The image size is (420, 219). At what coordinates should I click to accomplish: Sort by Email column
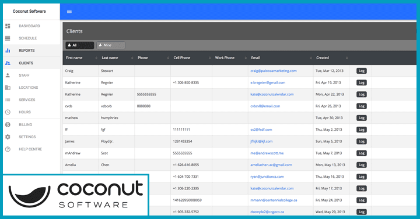pos(281,58)
